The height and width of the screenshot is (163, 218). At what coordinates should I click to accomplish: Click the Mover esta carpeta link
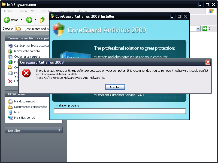[x=27, y=51]
